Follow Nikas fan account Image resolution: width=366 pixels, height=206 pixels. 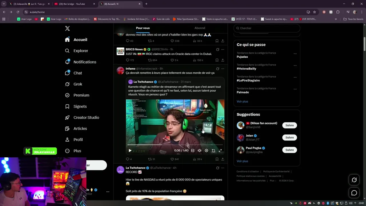point(289,125)
